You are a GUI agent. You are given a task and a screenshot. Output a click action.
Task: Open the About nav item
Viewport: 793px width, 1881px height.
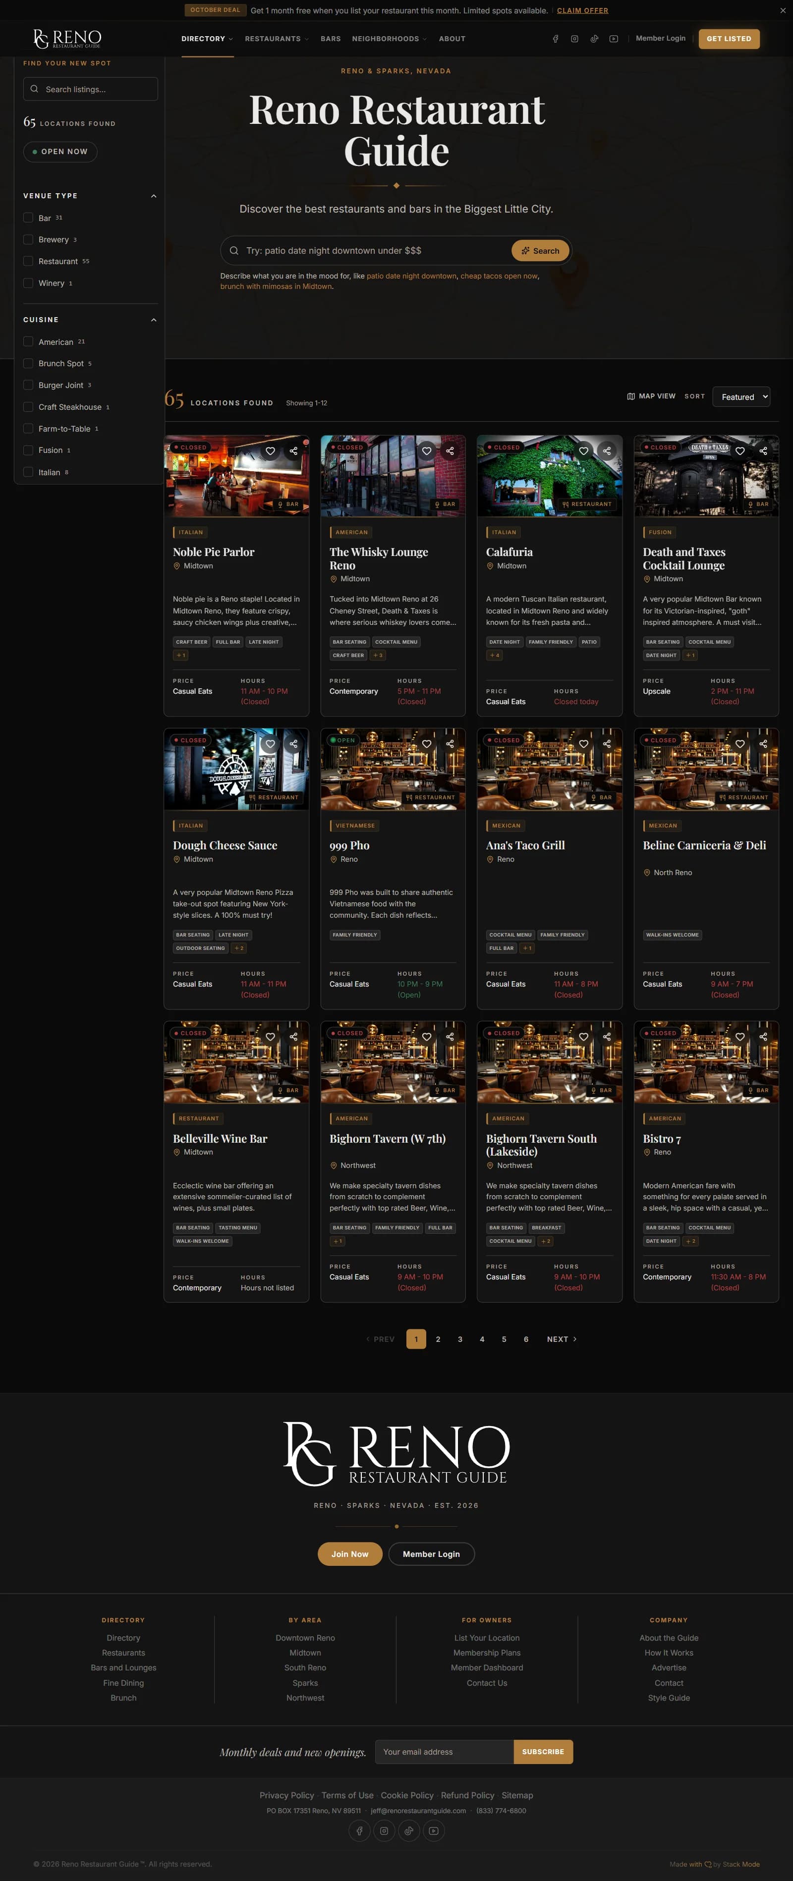click(x=452, y=39)
